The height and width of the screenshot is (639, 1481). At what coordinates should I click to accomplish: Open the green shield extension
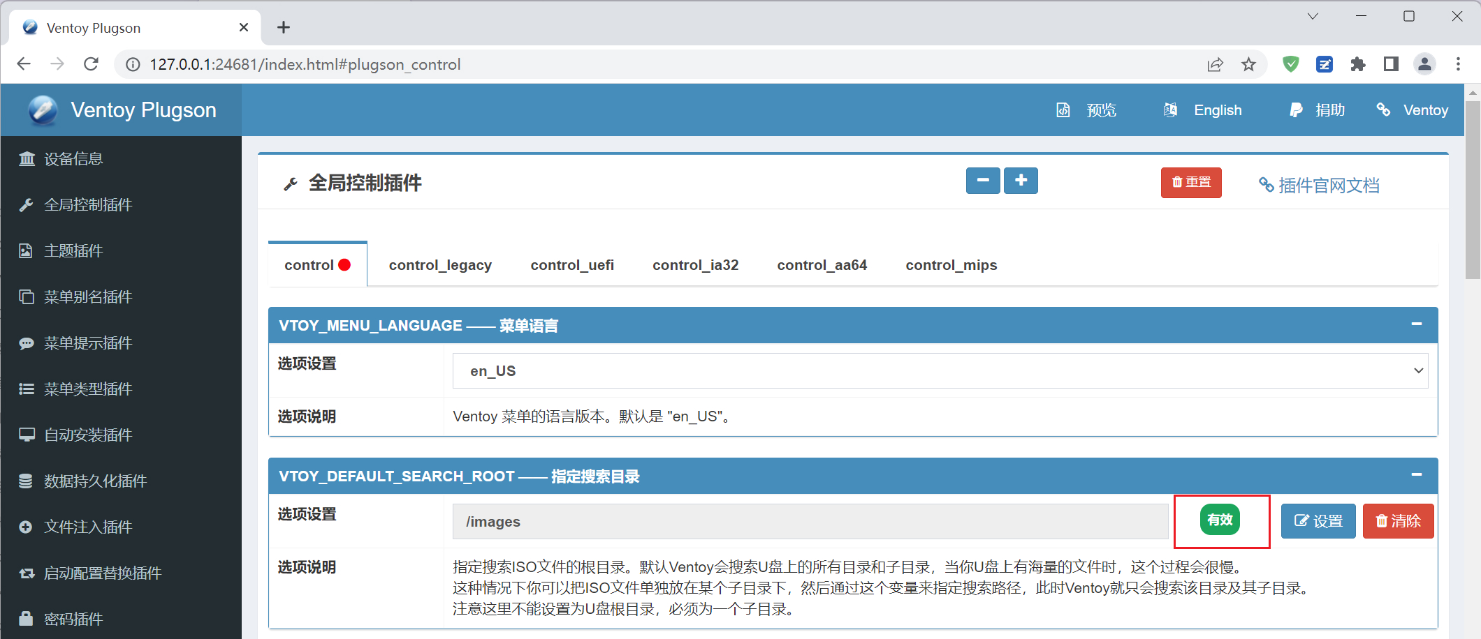coord(1291,64)
